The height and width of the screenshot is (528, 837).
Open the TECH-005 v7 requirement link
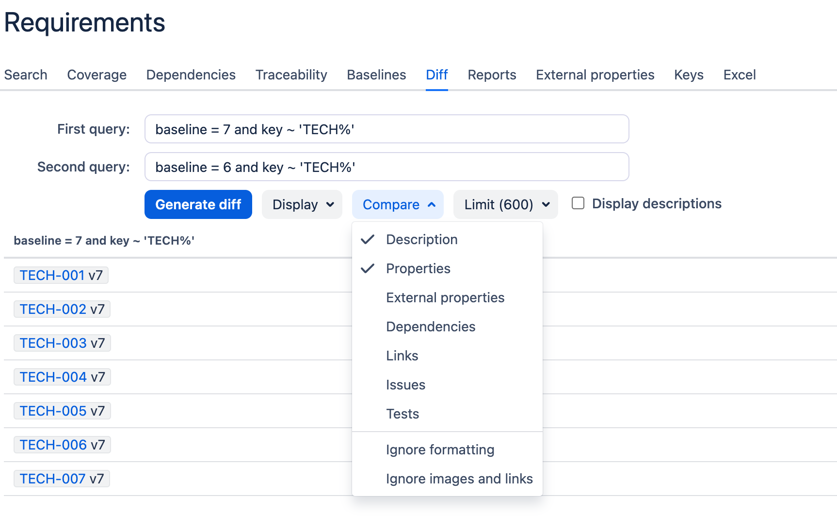(53, 411)
